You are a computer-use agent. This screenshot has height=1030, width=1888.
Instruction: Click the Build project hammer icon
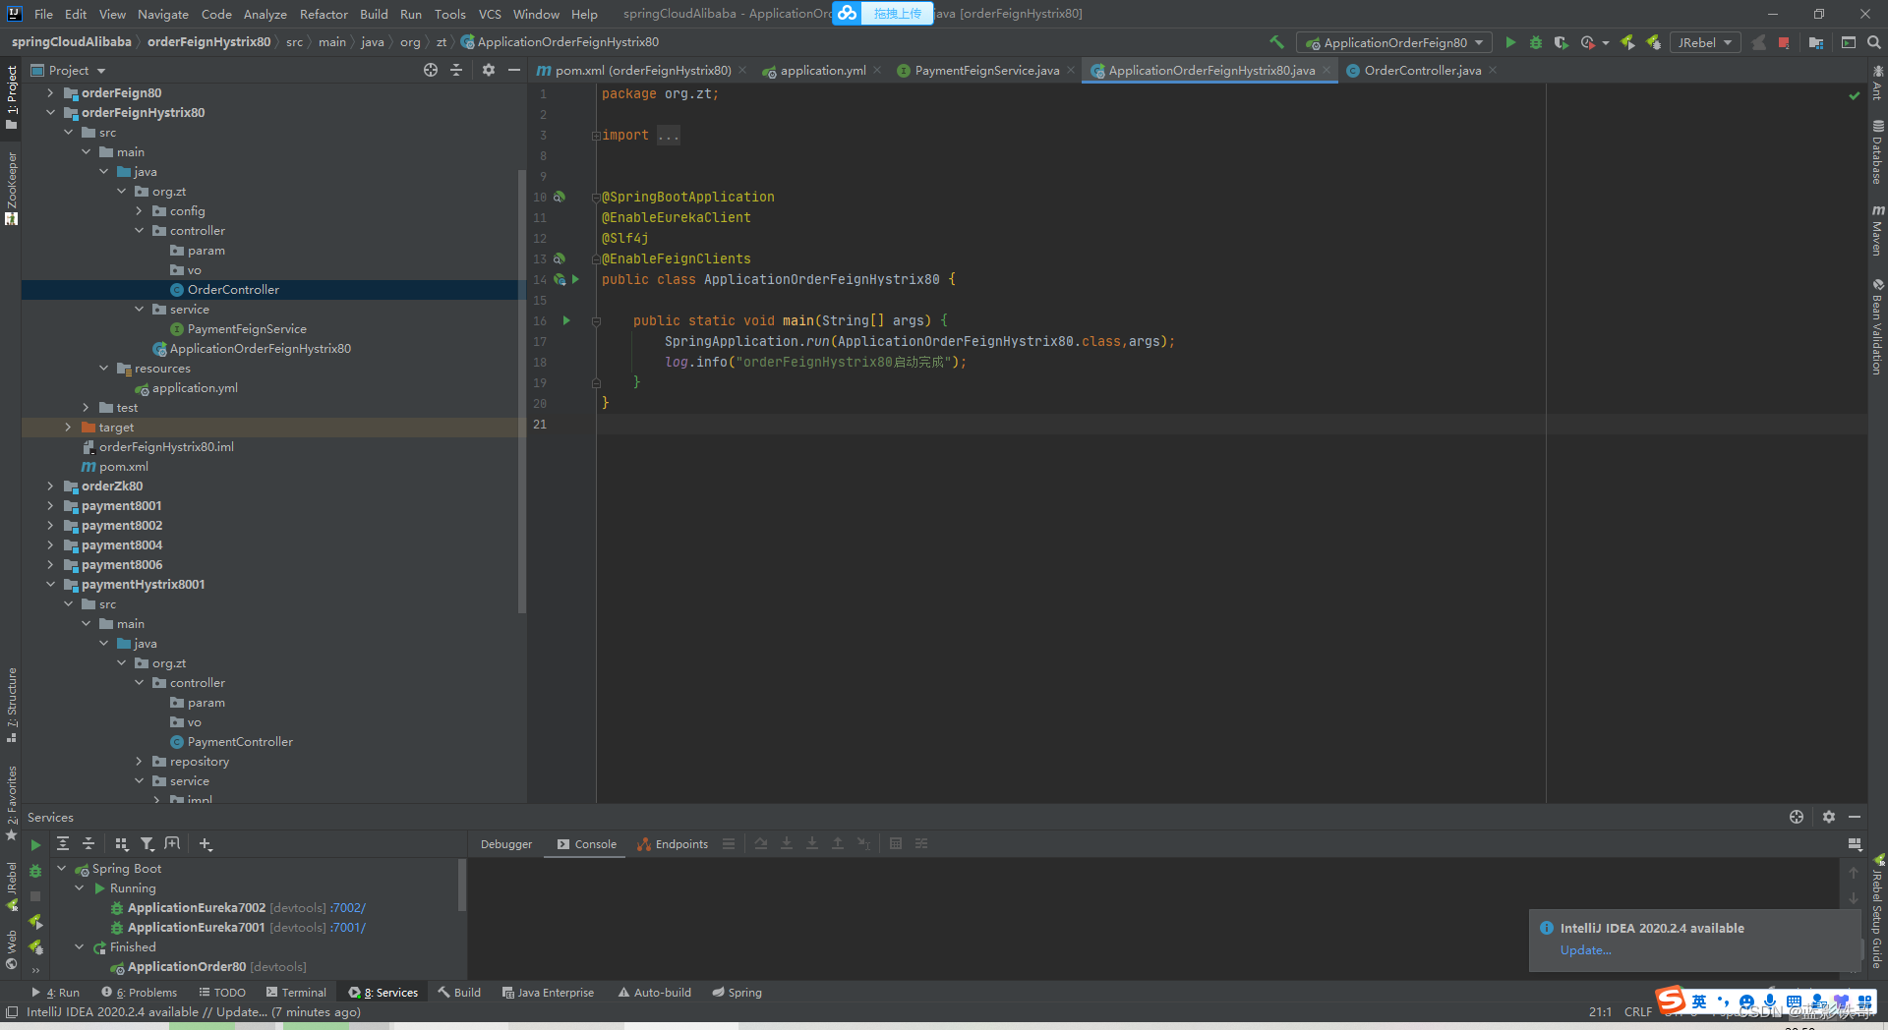[x=1276, y=42]
